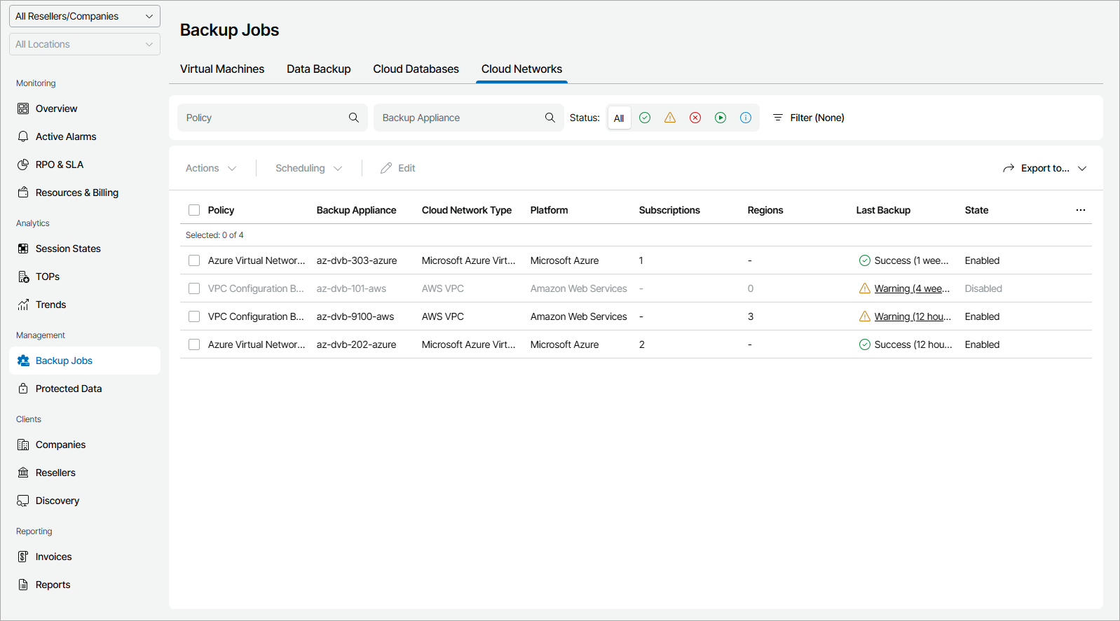The image size is (1120, 621).
Task: Click the search icon in Policy field
Action: tap(354, 118)
